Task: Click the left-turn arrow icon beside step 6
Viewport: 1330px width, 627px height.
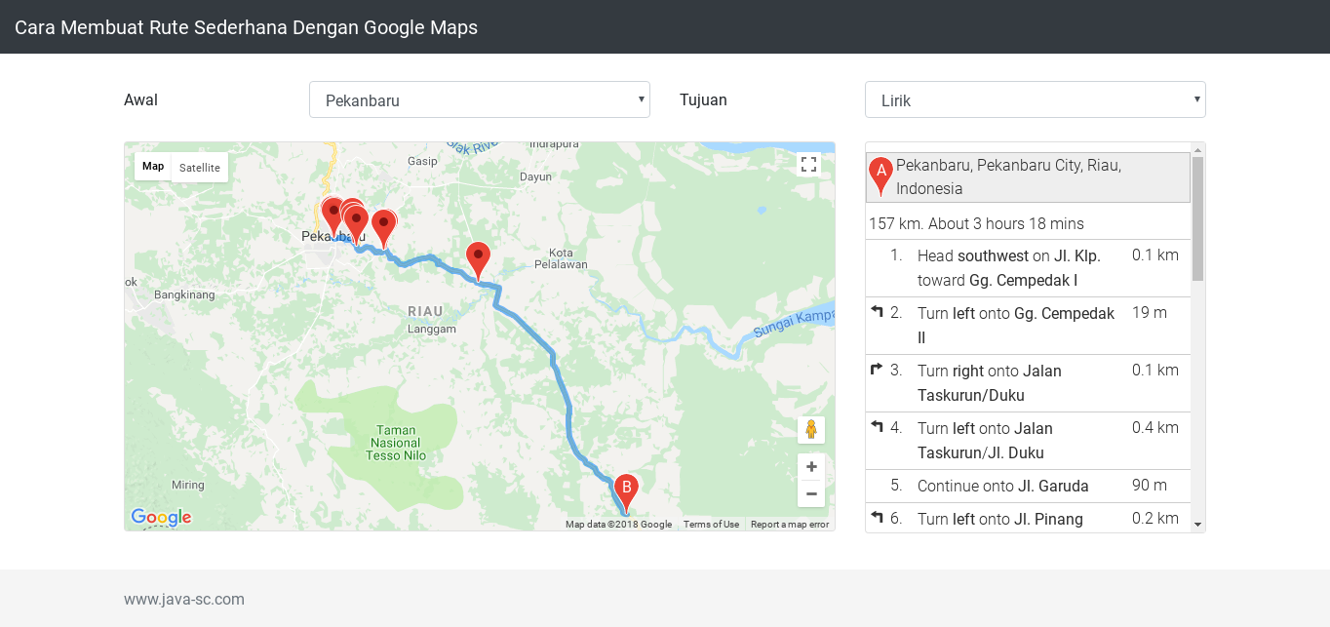Action: [875, 517]
